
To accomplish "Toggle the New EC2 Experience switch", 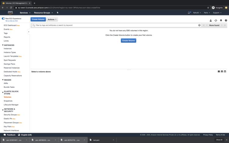I will pos(3,19).
